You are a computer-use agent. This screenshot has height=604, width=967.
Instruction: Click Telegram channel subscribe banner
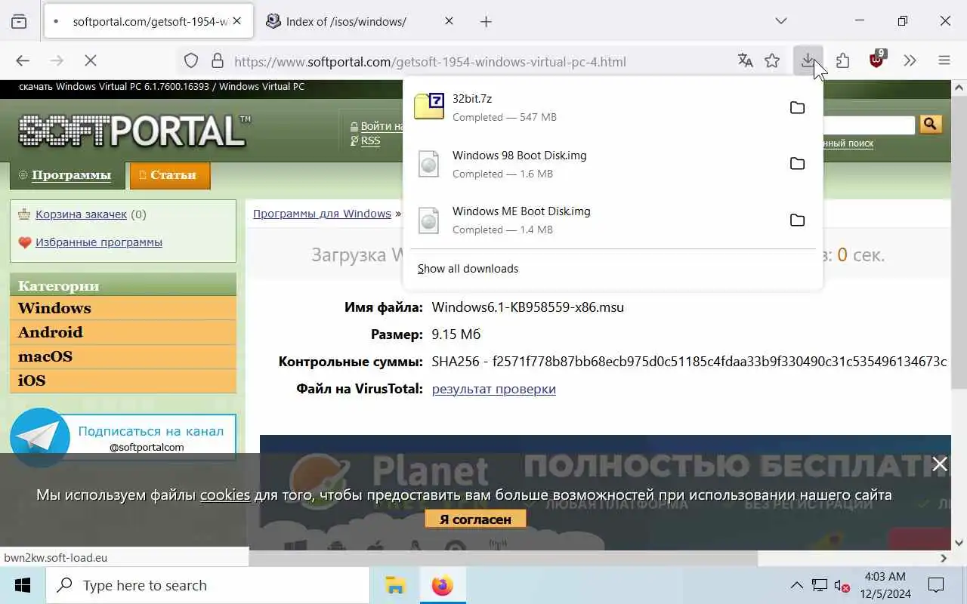click(123, 437)
